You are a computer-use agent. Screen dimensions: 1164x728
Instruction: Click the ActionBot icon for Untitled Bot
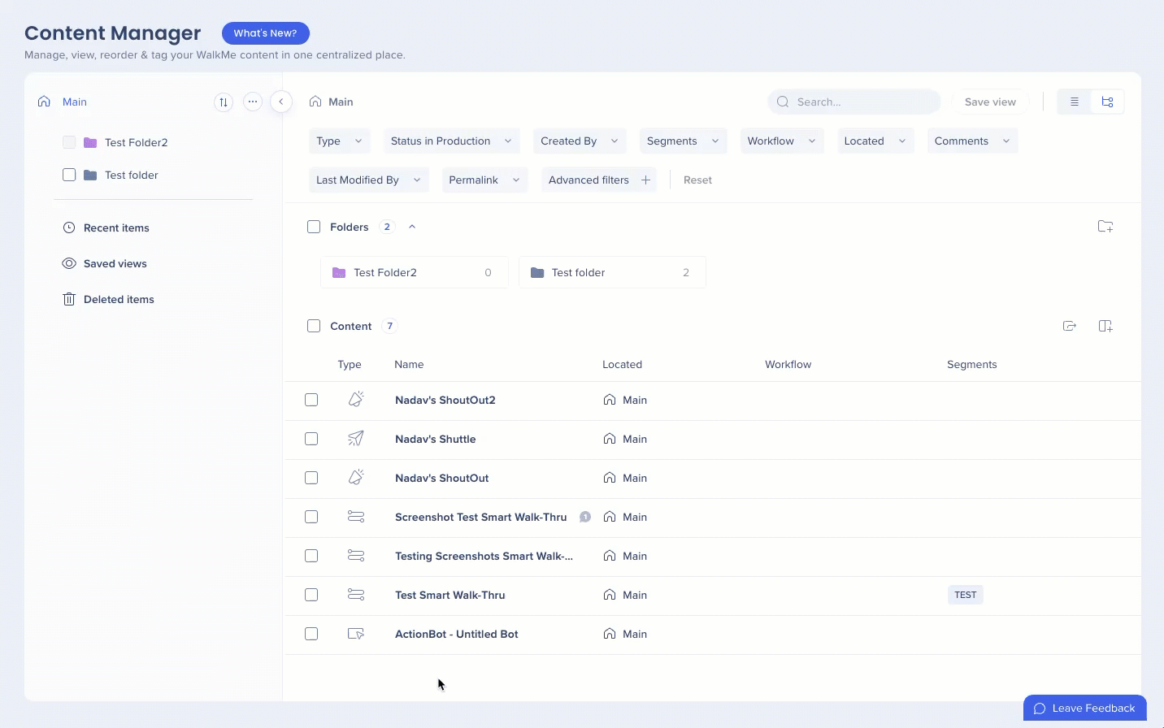[356, 633]
